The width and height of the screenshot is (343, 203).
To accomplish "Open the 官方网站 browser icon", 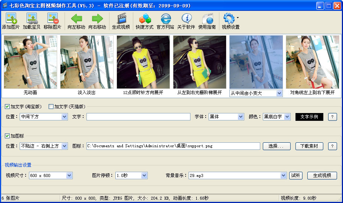I will 165,19.
